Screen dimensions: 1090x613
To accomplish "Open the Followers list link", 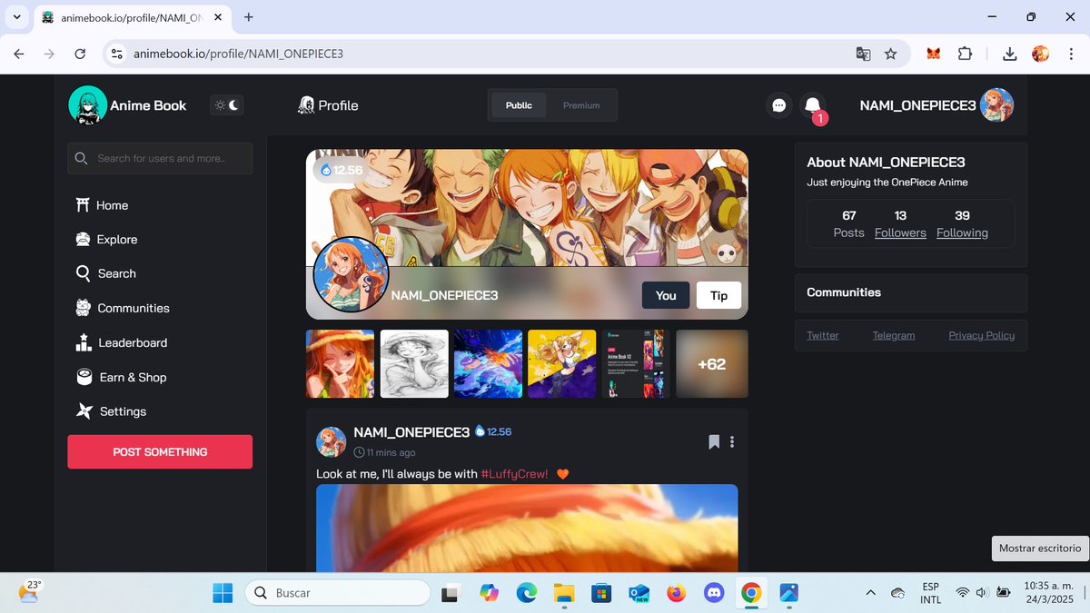I will 900,232.
